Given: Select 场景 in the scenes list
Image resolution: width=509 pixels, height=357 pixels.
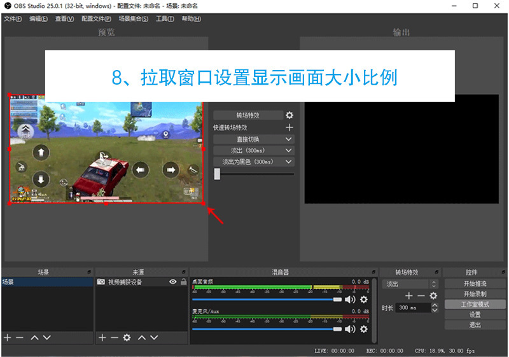Looking at the screenshot, I should 47,282.
